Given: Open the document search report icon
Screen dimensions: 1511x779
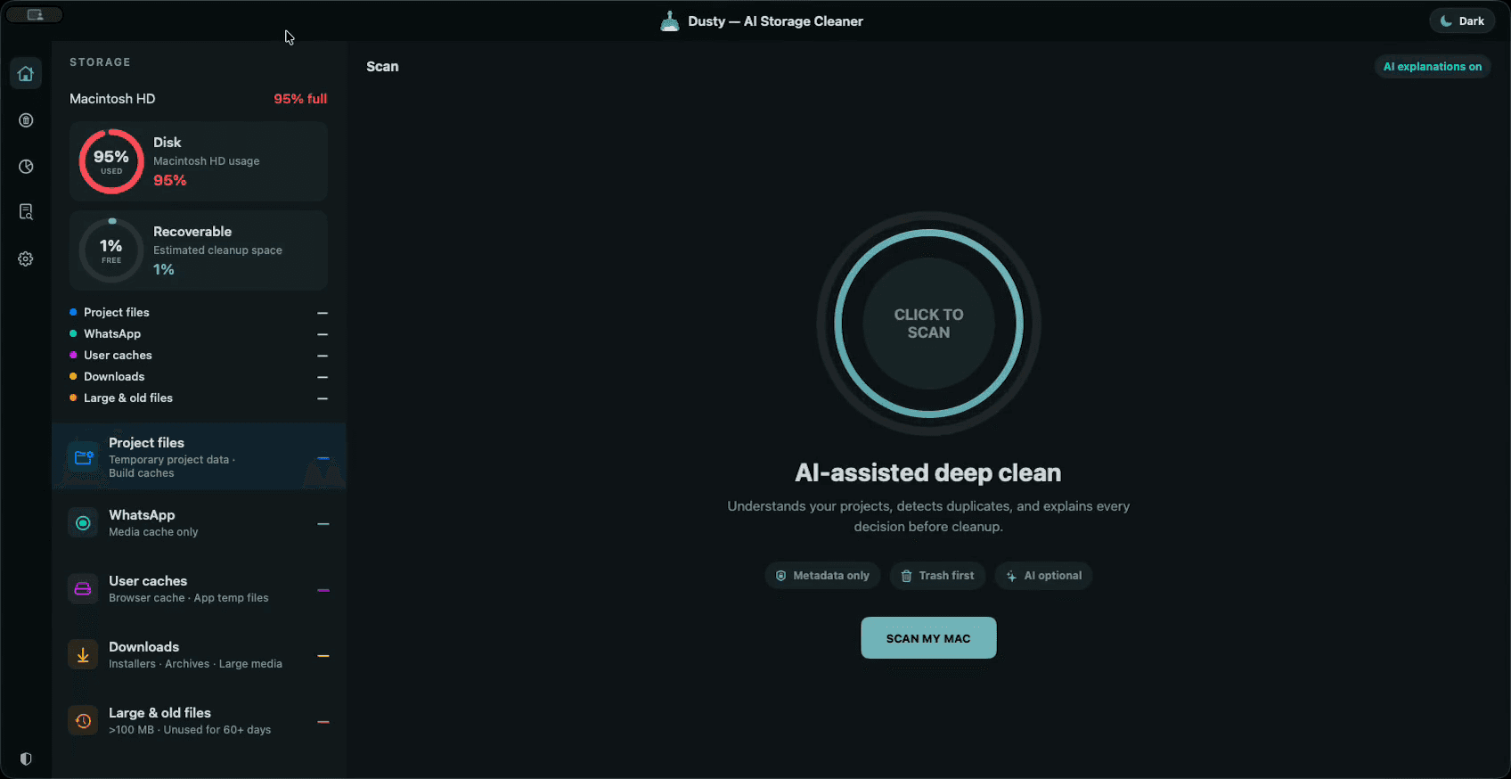Looking at the screenshot, I should point(26,212).
